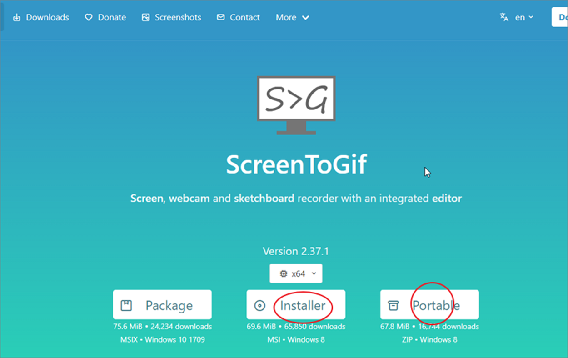Image resolution: width=568 pixels, height=358 pixels.
Task: Click the Donate heart icon
Action: click(89, 17)
